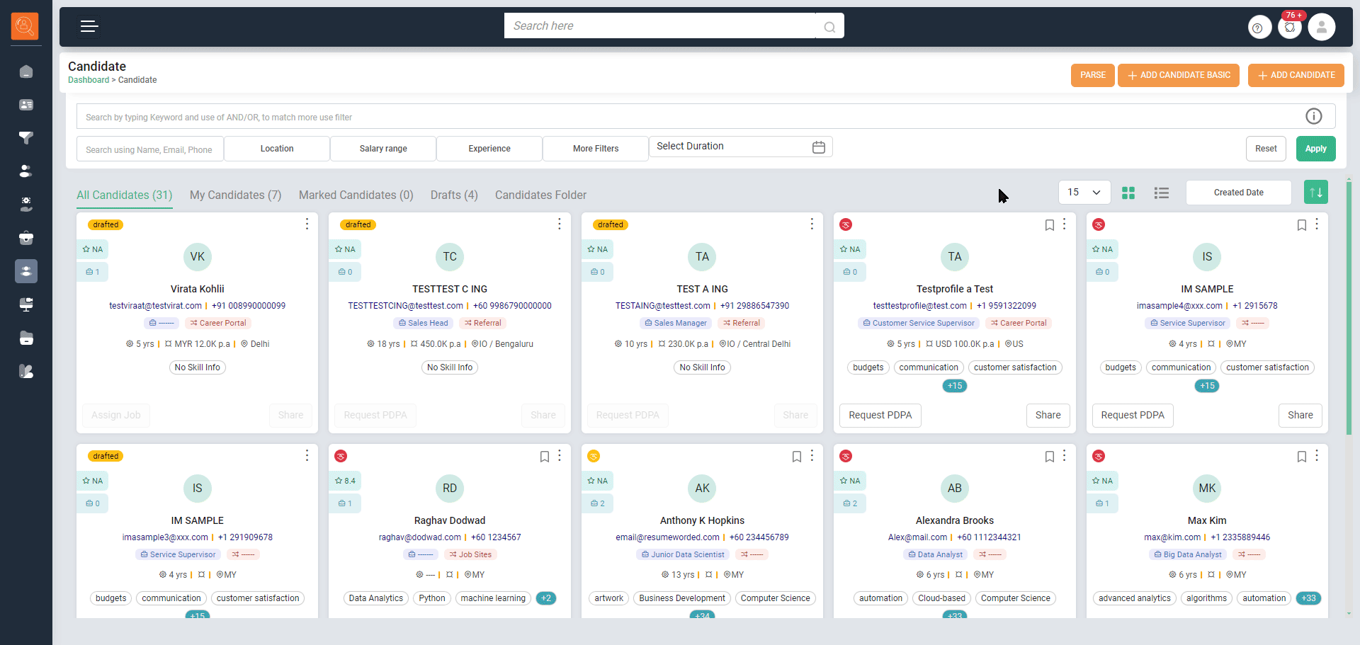This screenshot has height=645, width=1360.
Task: Click the calendar icon in Select Duration
Action: (x=818, y=147)
